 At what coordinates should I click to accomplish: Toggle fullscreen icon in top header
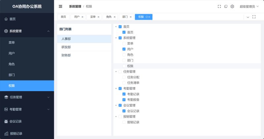coord(219,6)
